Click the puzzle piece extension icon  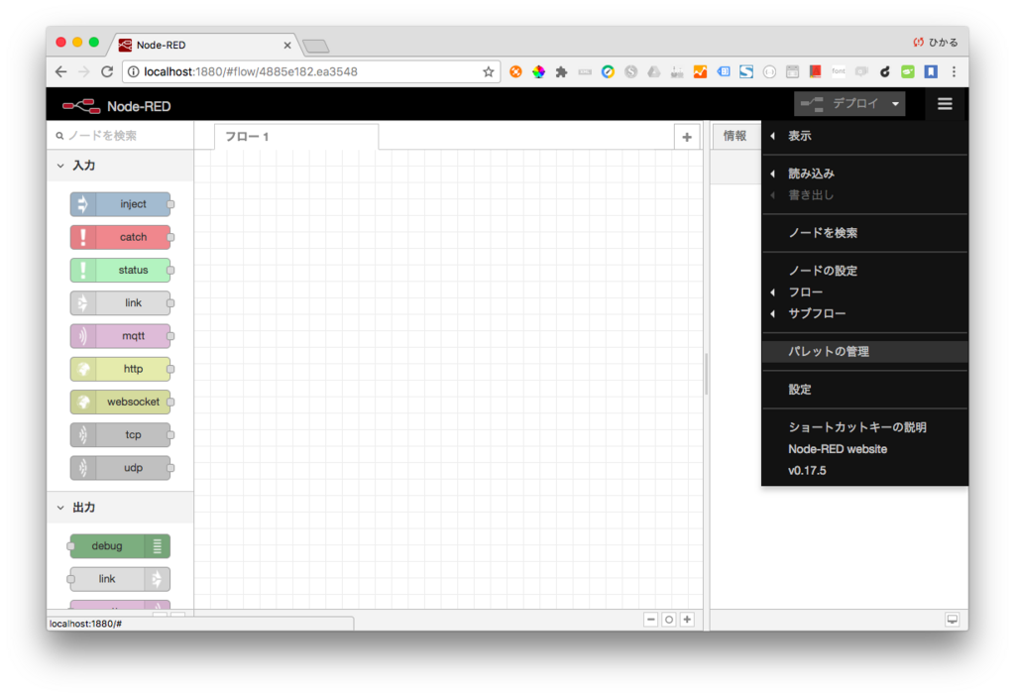[x=562, y=72]
